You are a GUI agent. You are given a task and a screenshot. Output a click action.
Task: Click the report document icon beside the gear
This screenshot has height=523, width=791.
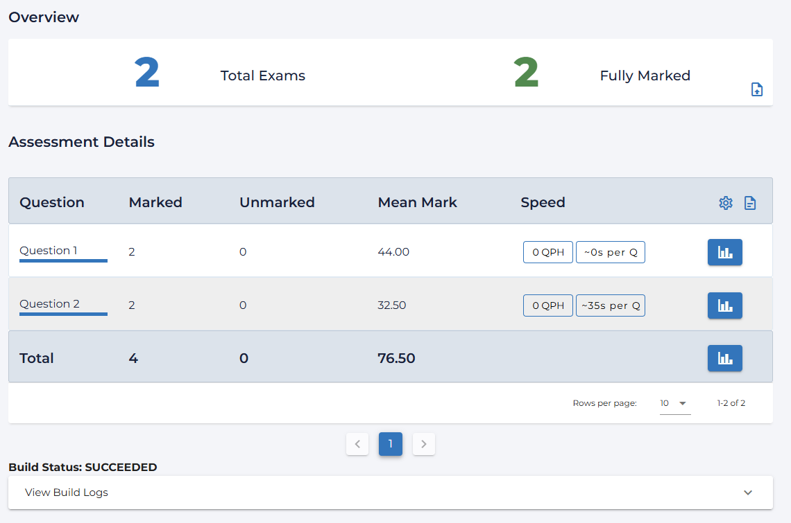pyautogui.click(x=750, y=202)
